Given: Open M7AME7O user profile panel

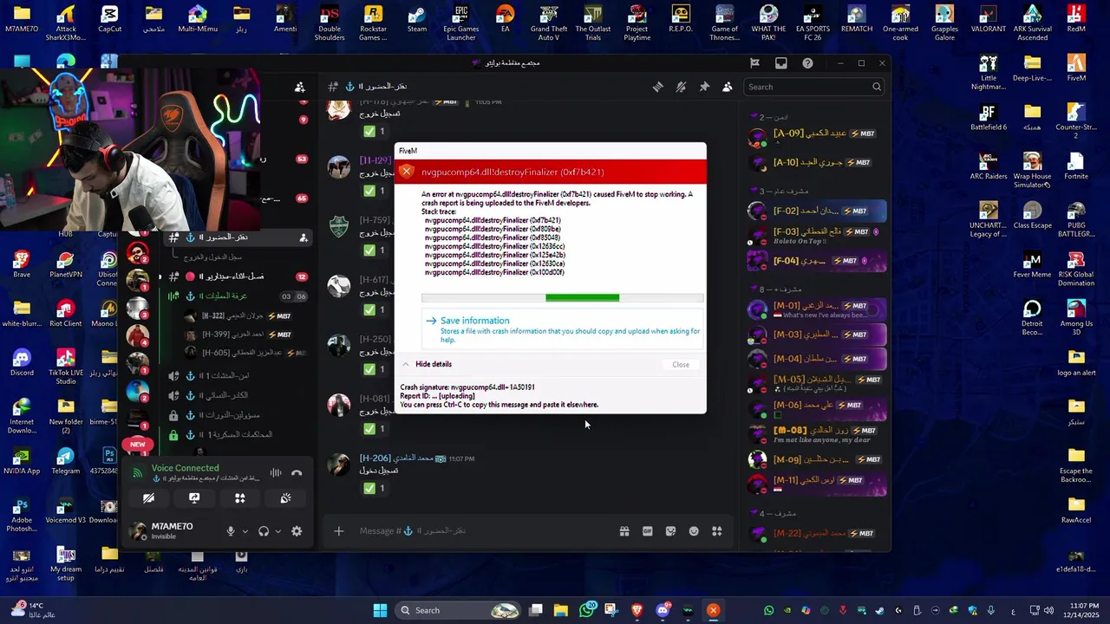Looking at the screenshot, I should pyautogui.click(x=171, y=531).
